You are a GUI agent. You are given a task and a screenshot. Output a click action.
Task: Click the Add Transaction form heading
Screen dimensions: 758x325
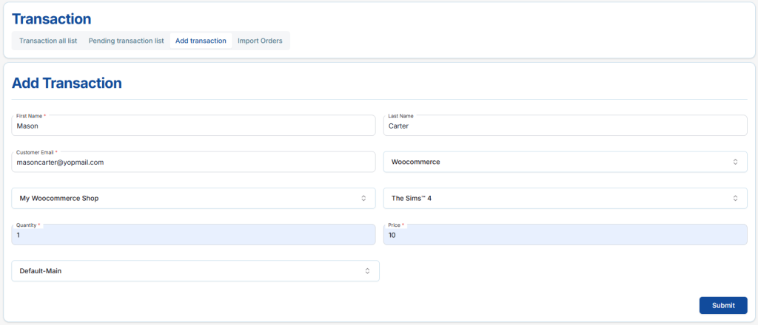pos(67,83)
